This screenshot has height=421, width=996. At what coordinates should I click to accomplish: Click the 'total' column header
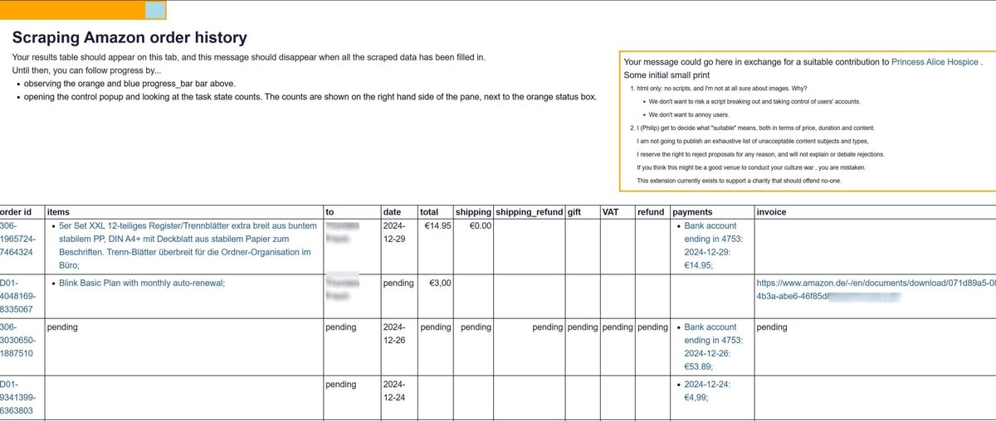coord(430,212)
